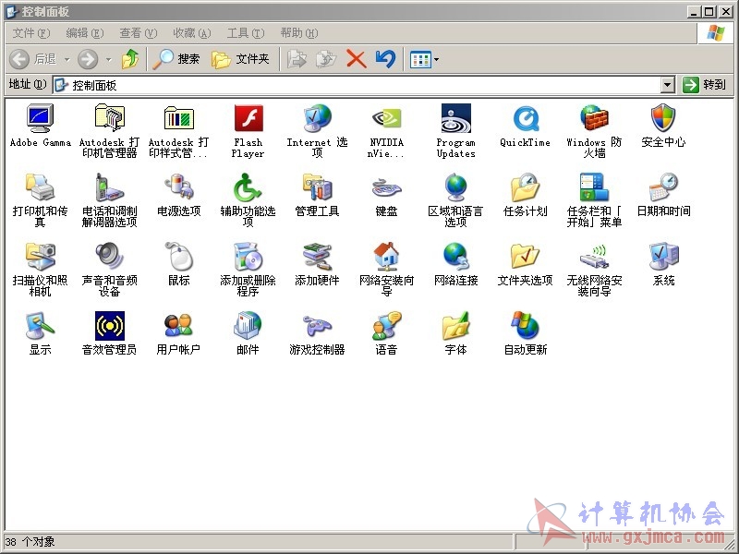Open 游戏控制器 gamepad icon

point(317,326)
